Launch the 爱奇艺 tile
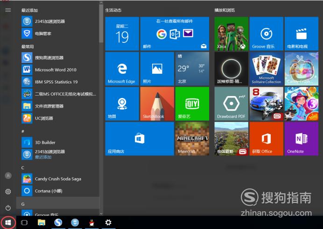The image size is (323, 229). point(192,104)
